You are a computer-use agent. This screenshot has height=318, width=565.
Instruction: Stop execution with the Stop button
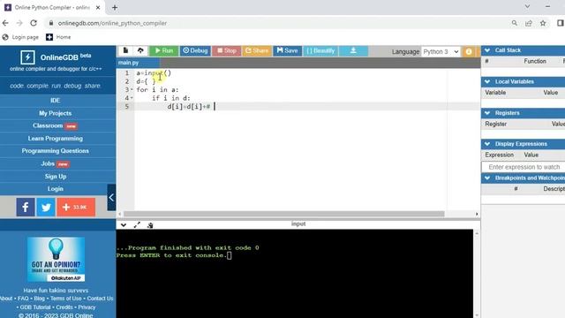click(227, 51)
